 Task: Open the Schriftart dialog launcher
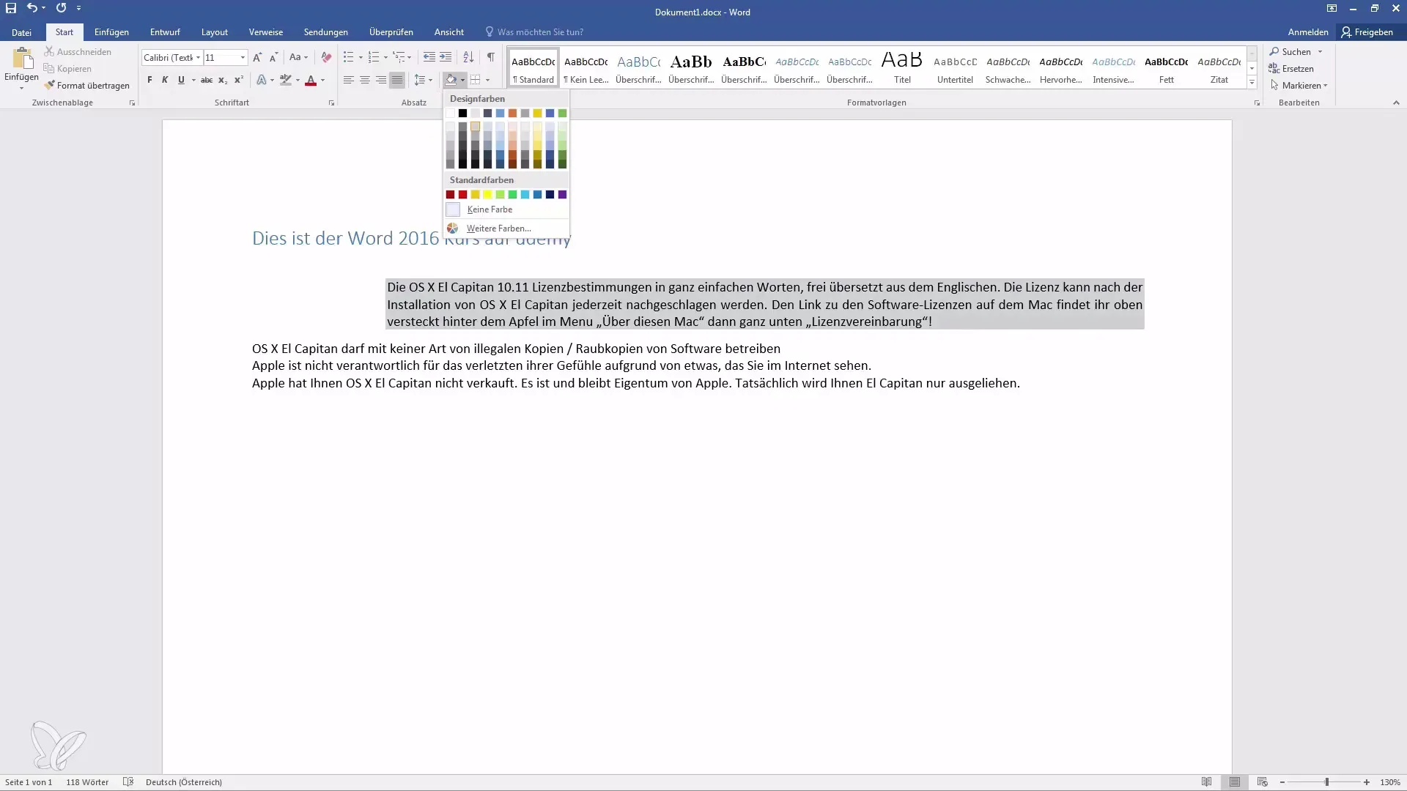pos(331,103)
